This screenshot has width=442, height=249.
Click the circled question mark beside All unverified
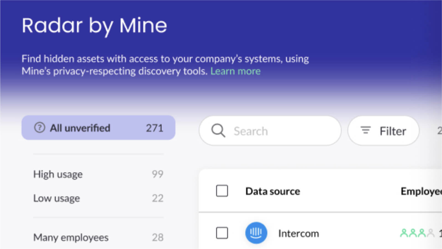40,127
